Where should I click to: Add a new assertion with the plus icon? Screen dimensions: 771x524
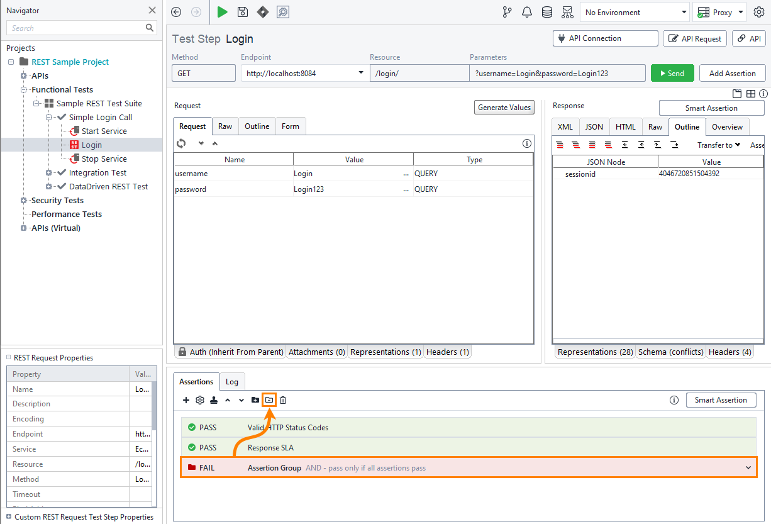click(186, 400)
